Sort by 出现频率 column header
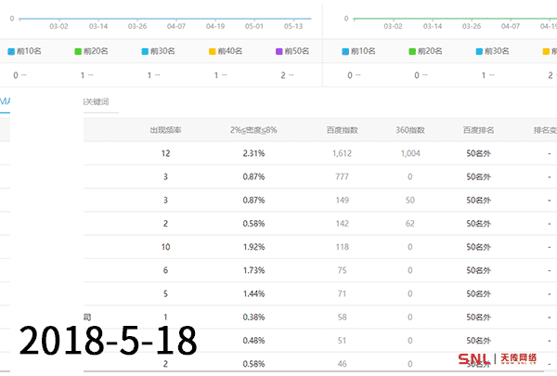 click(x=165, y=130)
